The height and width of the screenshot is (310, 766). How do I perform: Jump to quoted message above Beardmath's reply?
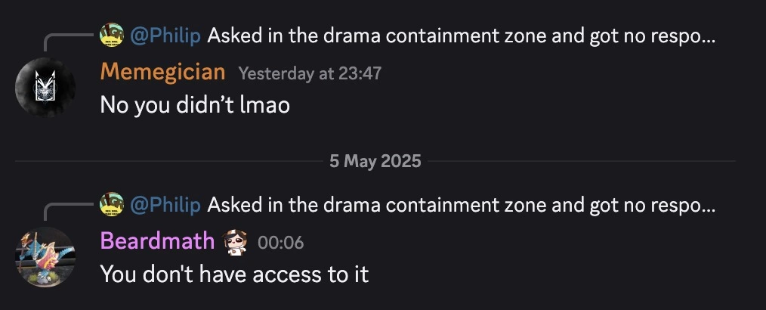coord(461,206)
